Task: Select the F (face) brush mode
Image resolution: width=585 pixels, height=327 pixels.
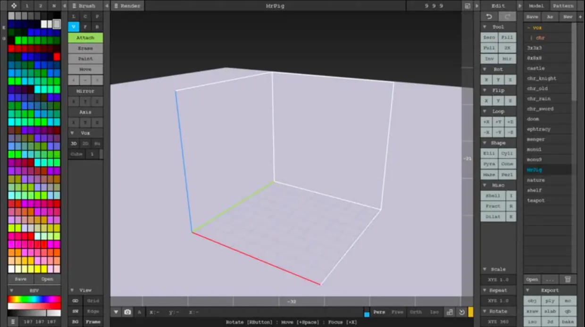Action: click(x=85, y=27)
